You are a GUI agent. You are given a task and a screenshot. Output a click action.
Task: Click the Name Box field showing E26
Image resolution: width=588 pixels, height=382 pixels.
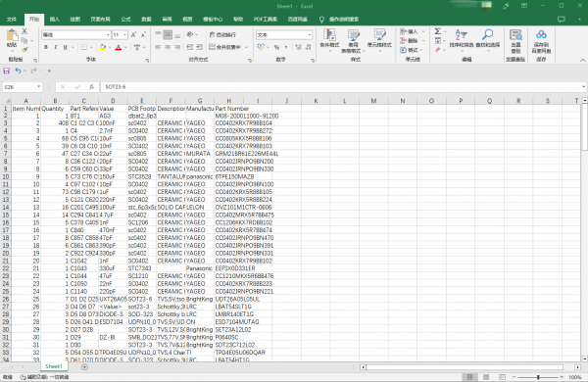click(20, 87)
